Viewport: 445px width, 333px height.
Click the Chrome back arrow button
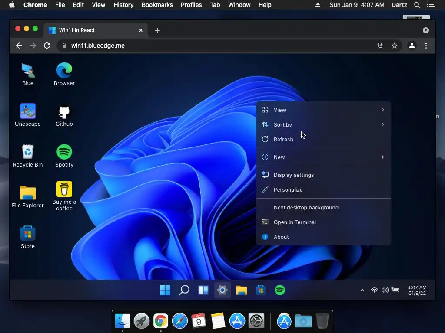(19, 46)
